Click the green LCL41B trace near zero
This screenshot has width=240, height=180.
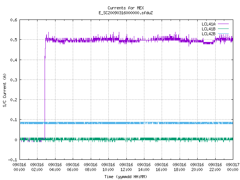pos(127,139)
